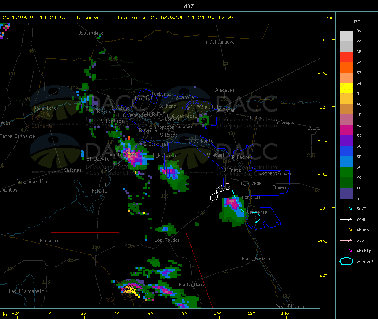Viewport: 378px width, 319px height.
Task: Click the 'Divisadero' place label
Action: pos(91,33)
